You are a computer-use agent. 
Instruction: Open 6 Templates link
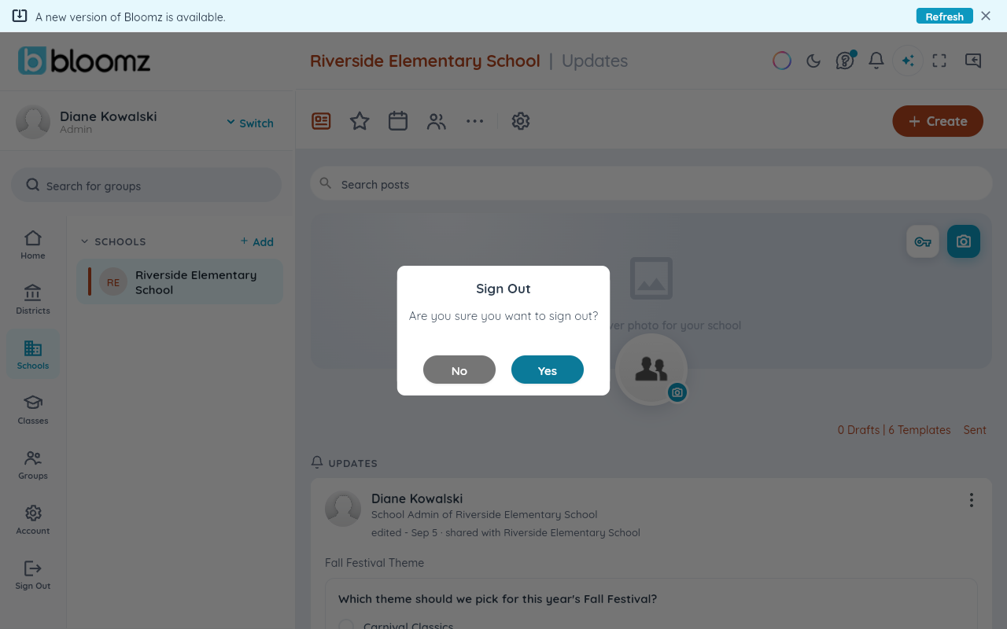(920, 430)
